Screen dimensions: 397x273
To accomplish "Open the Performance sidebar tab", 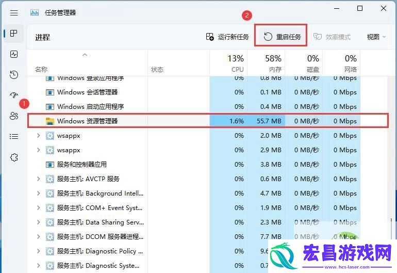I will tap(14, 54).
